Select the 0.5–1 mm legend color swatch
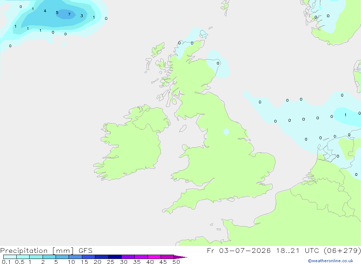 [x=23, y=257]
